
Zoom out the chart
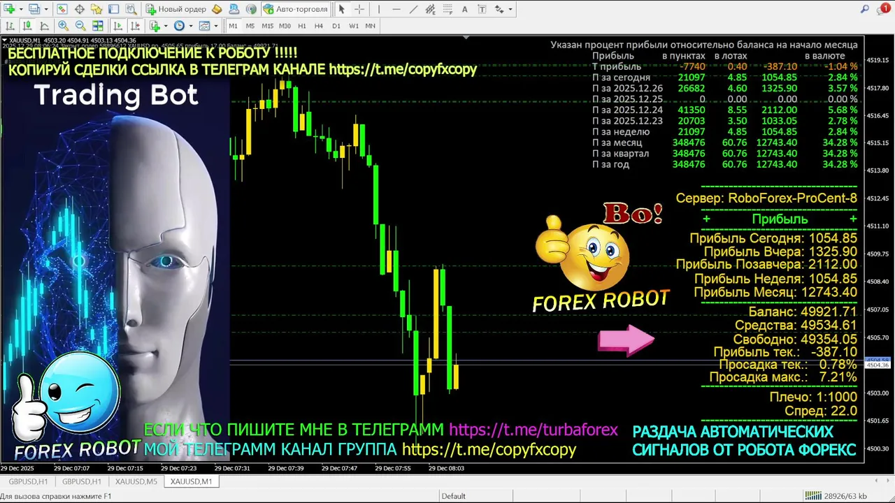pyautogui.click(x=80, y=26)
